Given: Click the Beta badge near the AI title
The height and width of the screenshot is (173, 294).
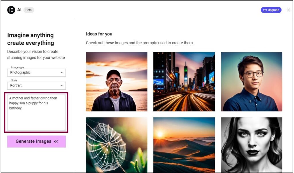Looking at the screenshot, I should [x=29, y=10].
